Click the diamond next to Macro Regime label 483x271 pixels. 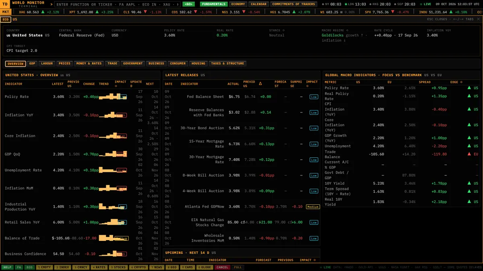(347, 30)
